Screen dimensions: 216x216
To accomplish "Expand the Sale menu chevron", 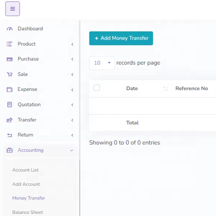I will tap(72, 74).
